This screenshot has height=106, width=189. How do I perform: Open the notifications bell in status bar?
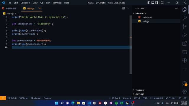(185, 98)
